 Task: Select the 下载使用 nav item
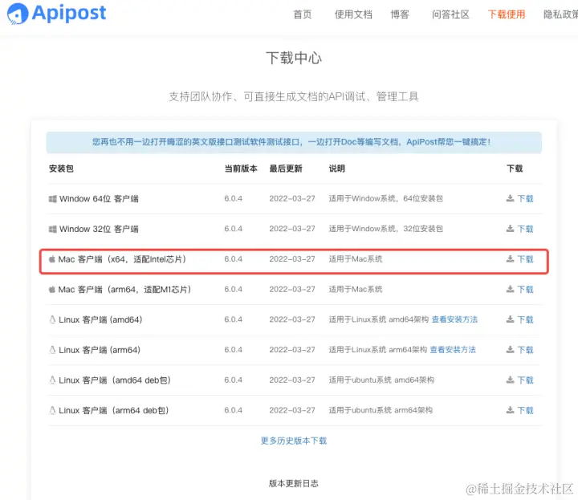[507, 14]
